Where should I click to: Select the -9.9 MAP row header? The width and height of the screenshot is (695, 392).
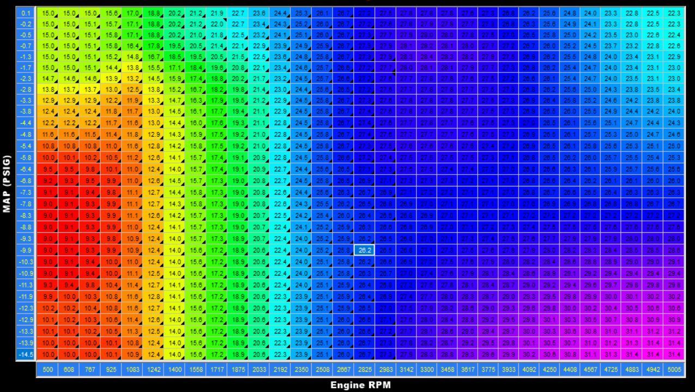pos(26,250)
